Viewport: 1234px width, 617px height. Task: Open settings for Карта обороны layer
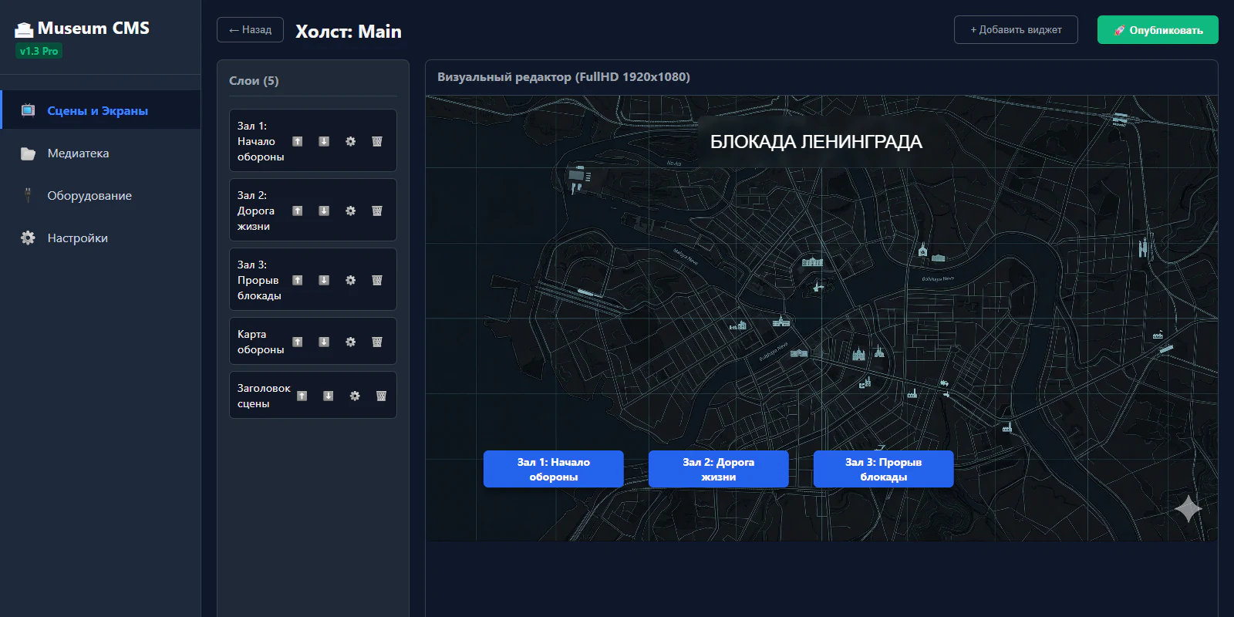(351, 342)
